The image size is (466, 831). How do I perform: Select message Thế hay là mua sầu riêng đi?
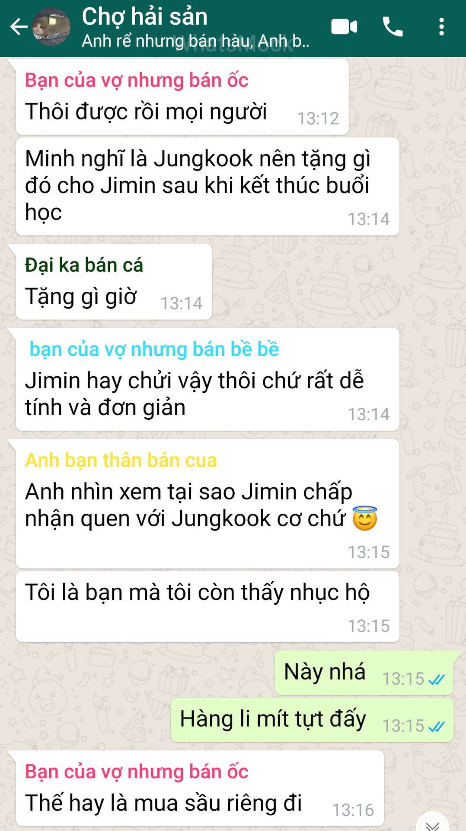[200, 789]
